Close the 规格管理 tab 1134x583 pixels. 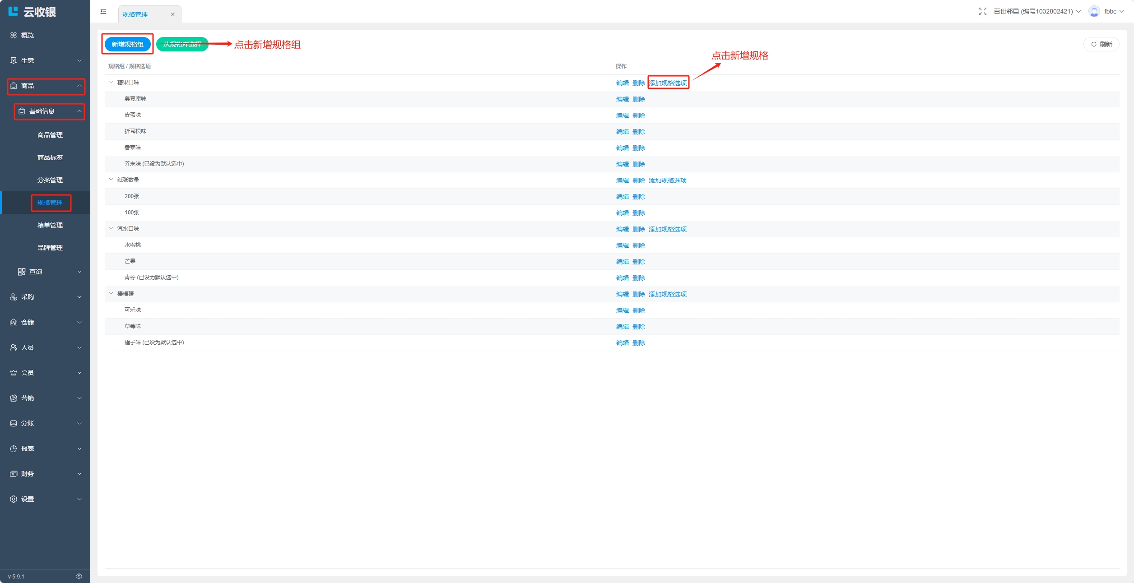pos(172,14)
